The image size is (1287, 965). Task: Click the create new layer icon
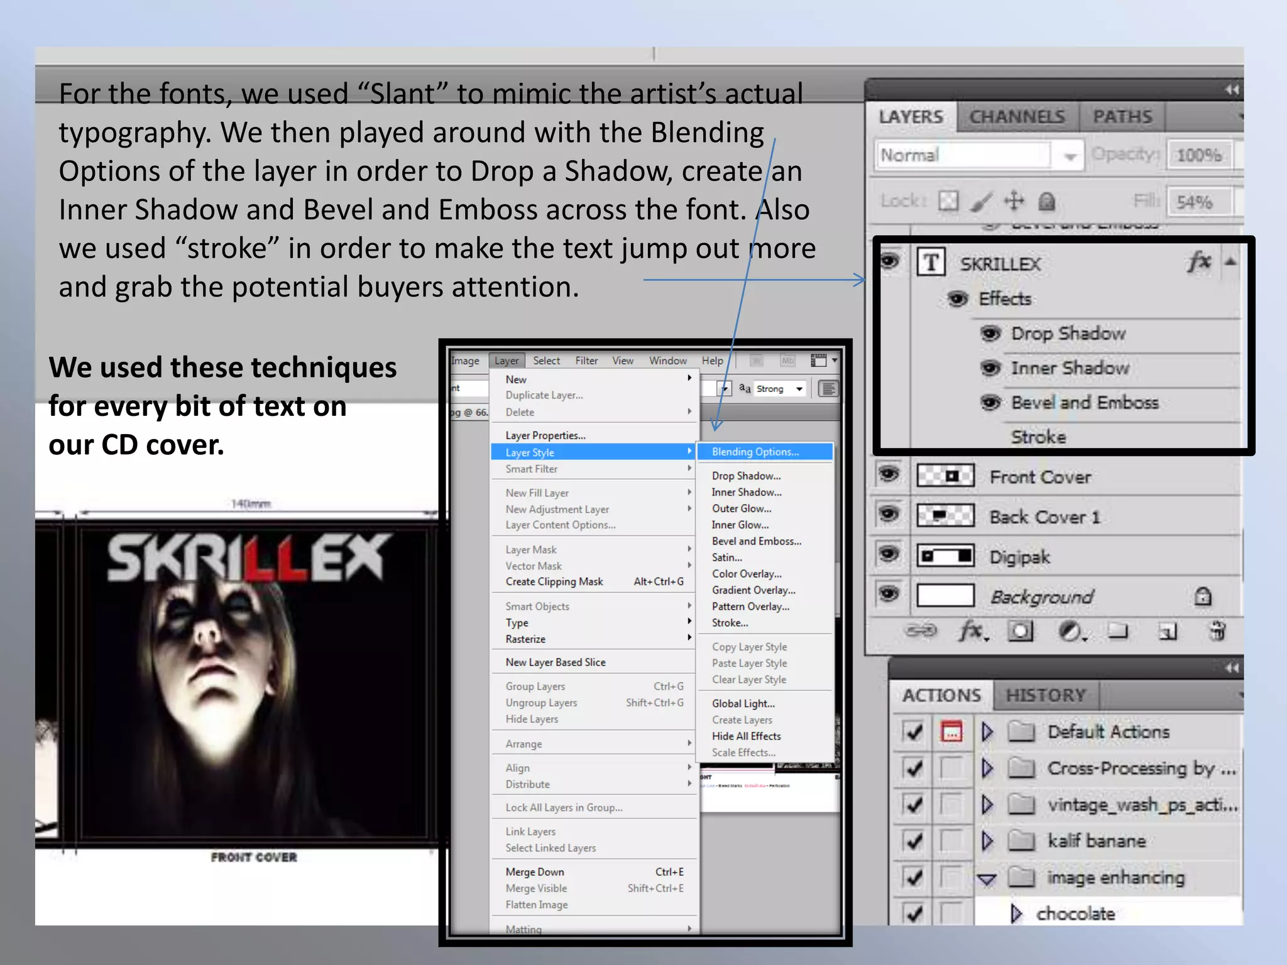(1168, 631)
